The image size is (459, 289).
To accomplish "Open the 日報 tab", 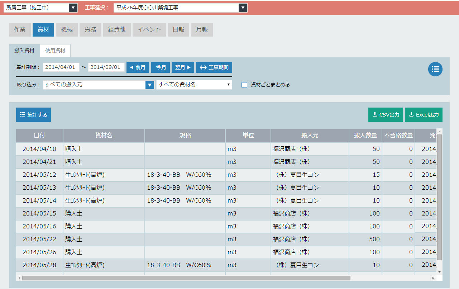I will (178, 30).
